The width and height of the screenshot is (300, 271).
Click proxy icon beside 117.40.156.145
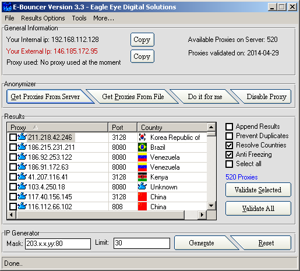(x=22, y=196)
